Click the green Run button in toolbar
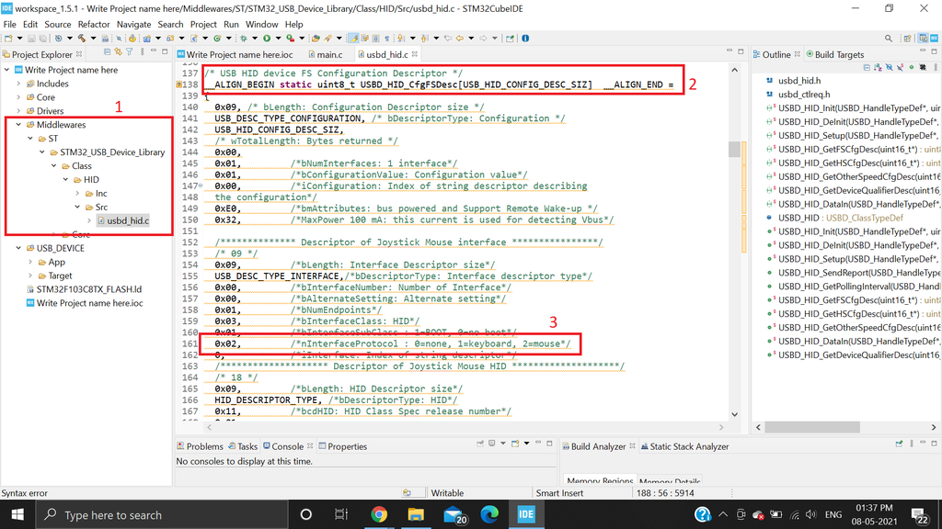Image resolution: width=942 pixels, height=529 pixels. point(267,38)
